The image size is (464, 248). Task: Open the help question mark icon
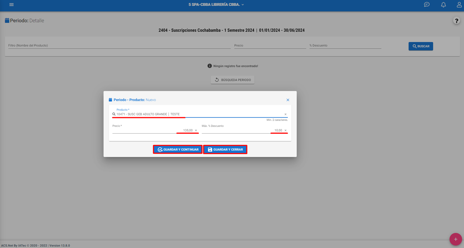[456, 21]
